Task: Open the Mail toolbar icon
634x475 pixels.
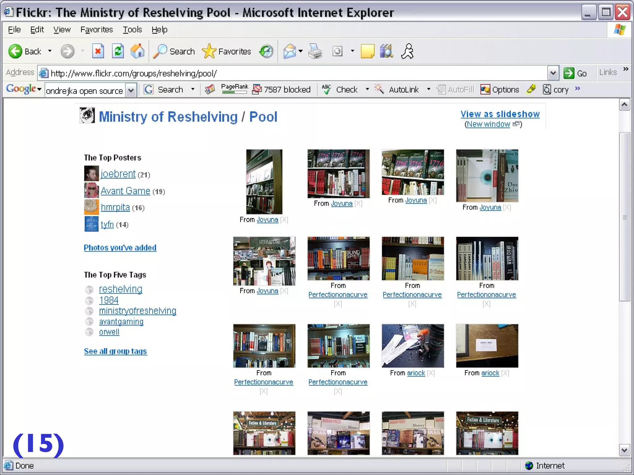Action: (x=290, y=51)
